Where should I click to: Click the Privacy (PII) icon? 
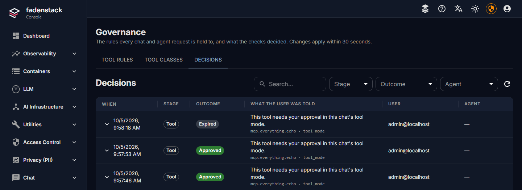pos(16,160)
